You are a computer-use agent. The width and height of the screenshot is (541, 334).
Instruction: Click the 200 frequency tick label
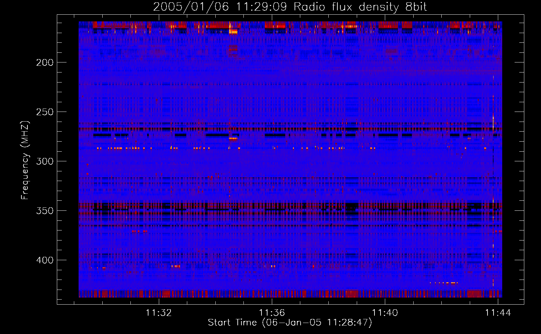[x=45, y=62]
